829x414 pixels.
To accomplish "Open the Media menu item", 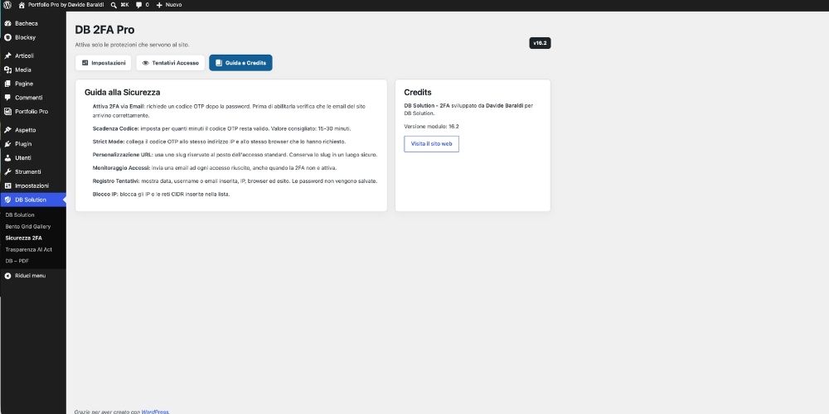I will pyautogui.click(x=33, y=70).
